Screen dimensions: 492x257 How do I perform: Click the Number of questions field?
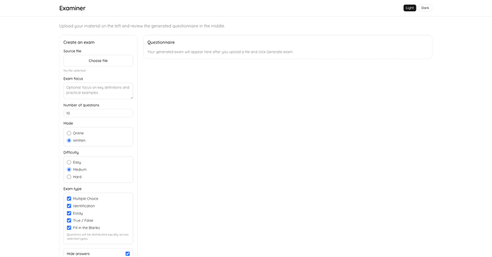98,113
